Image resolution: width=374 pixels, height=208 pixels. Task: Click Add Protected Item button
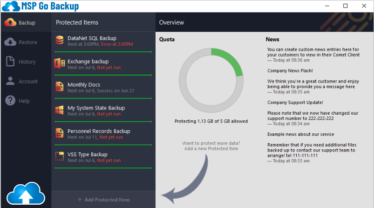103,200
